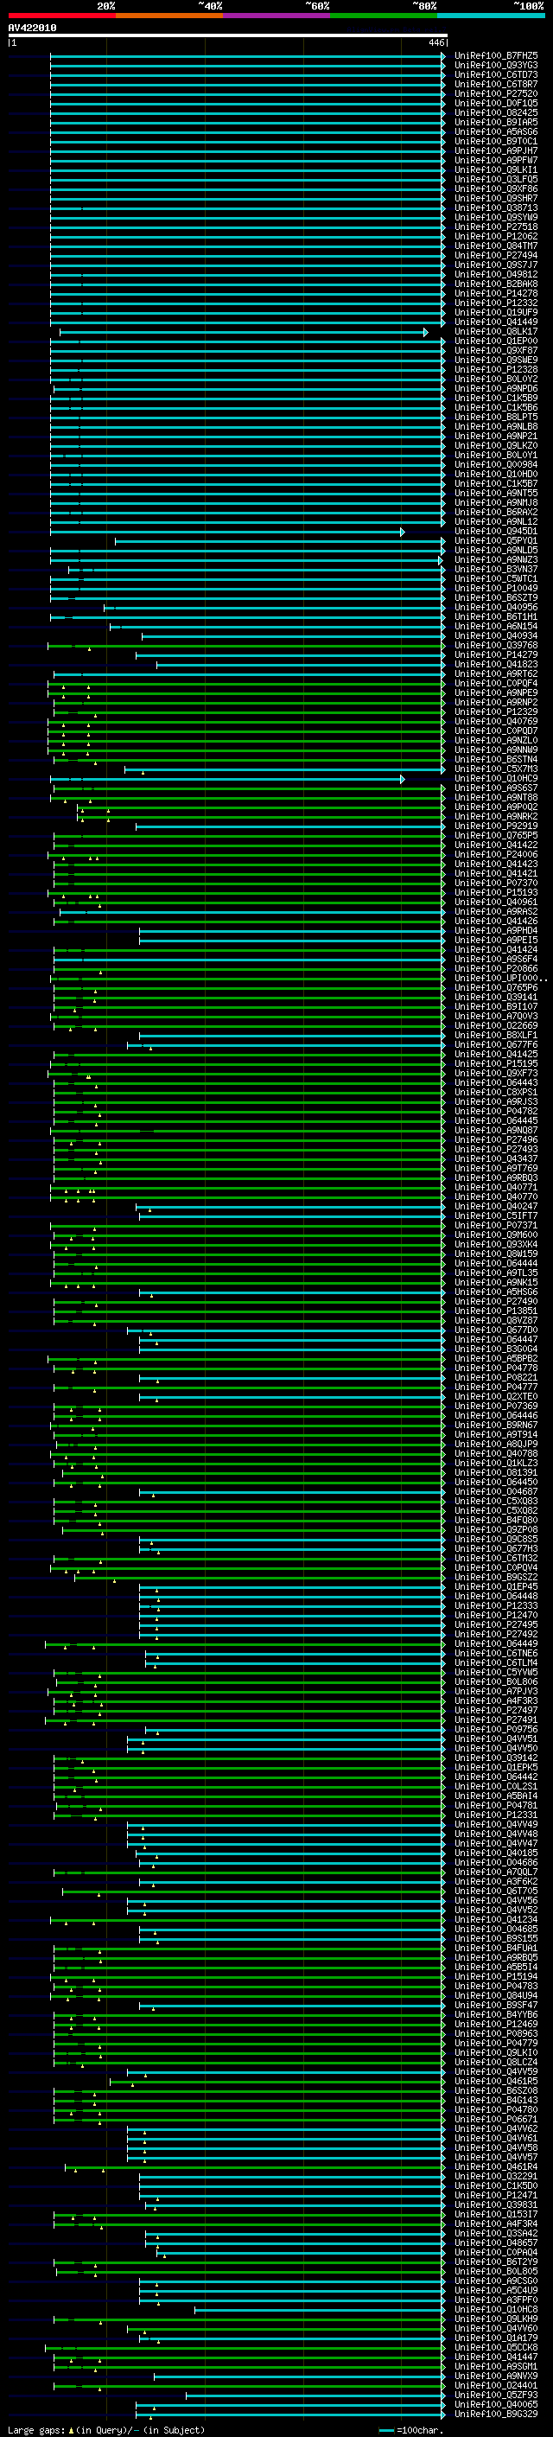Click the UniRef100_C6TD73 label

[x=495, y=74]
